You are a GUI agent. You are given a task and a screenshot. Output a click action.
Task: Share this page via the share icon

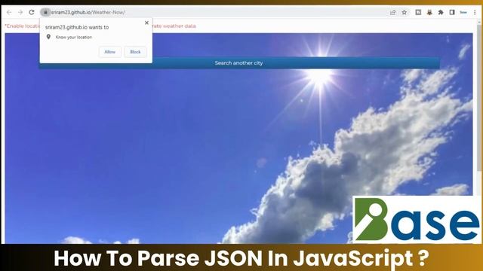point(392,12)
